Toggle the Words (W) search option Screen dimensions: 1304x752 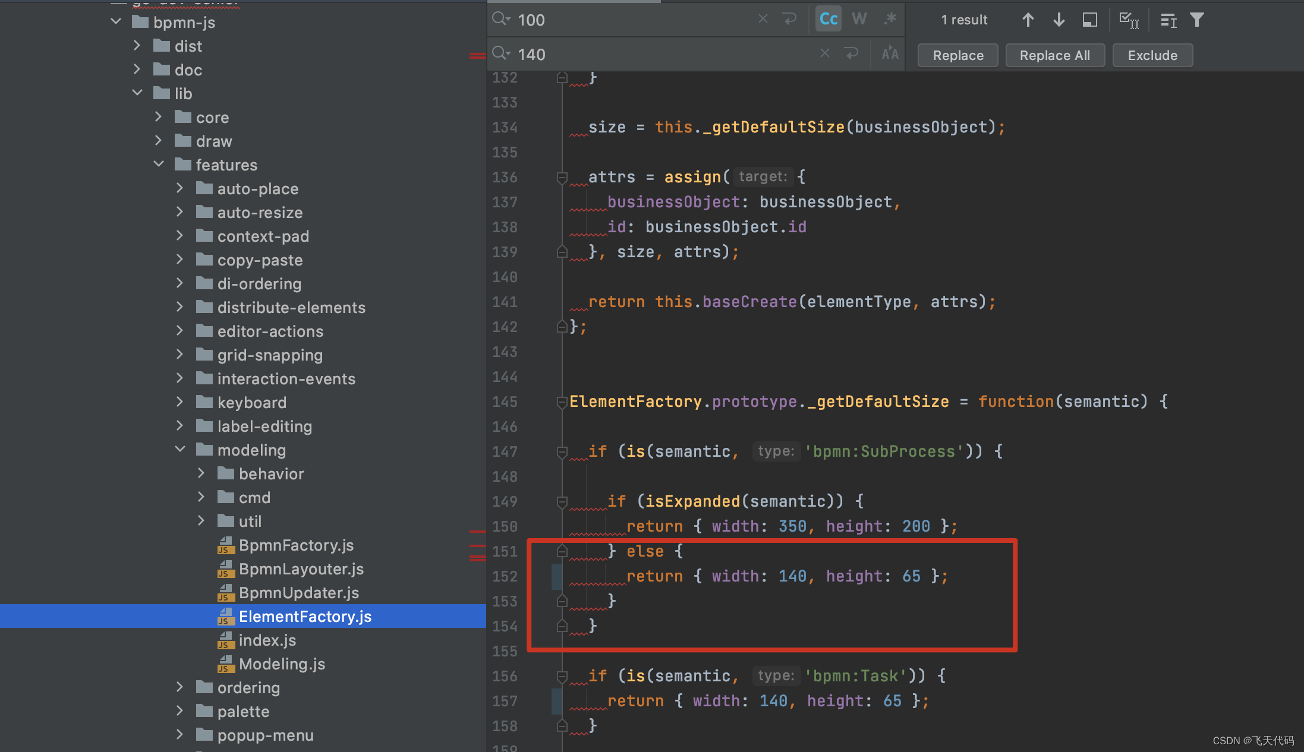click(859, 20)
